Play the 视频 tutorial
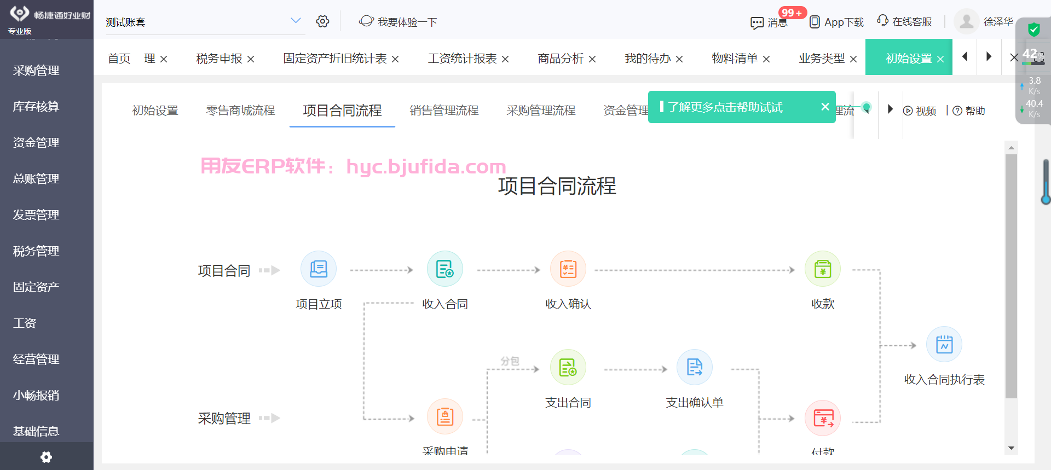The width and height of the screenshot is (1051, 470). (920, 111)
